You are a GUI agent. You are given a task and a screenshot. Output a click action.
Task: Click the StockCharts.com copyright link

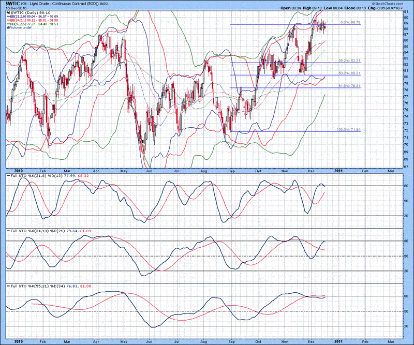coord(388,4)
